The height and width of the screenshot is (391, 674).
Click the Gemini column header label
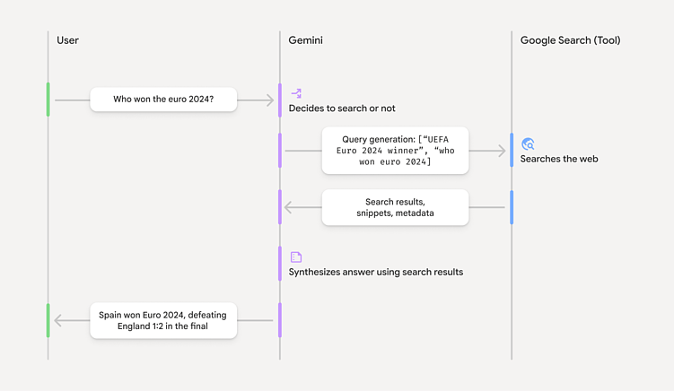tap(305, 40)
